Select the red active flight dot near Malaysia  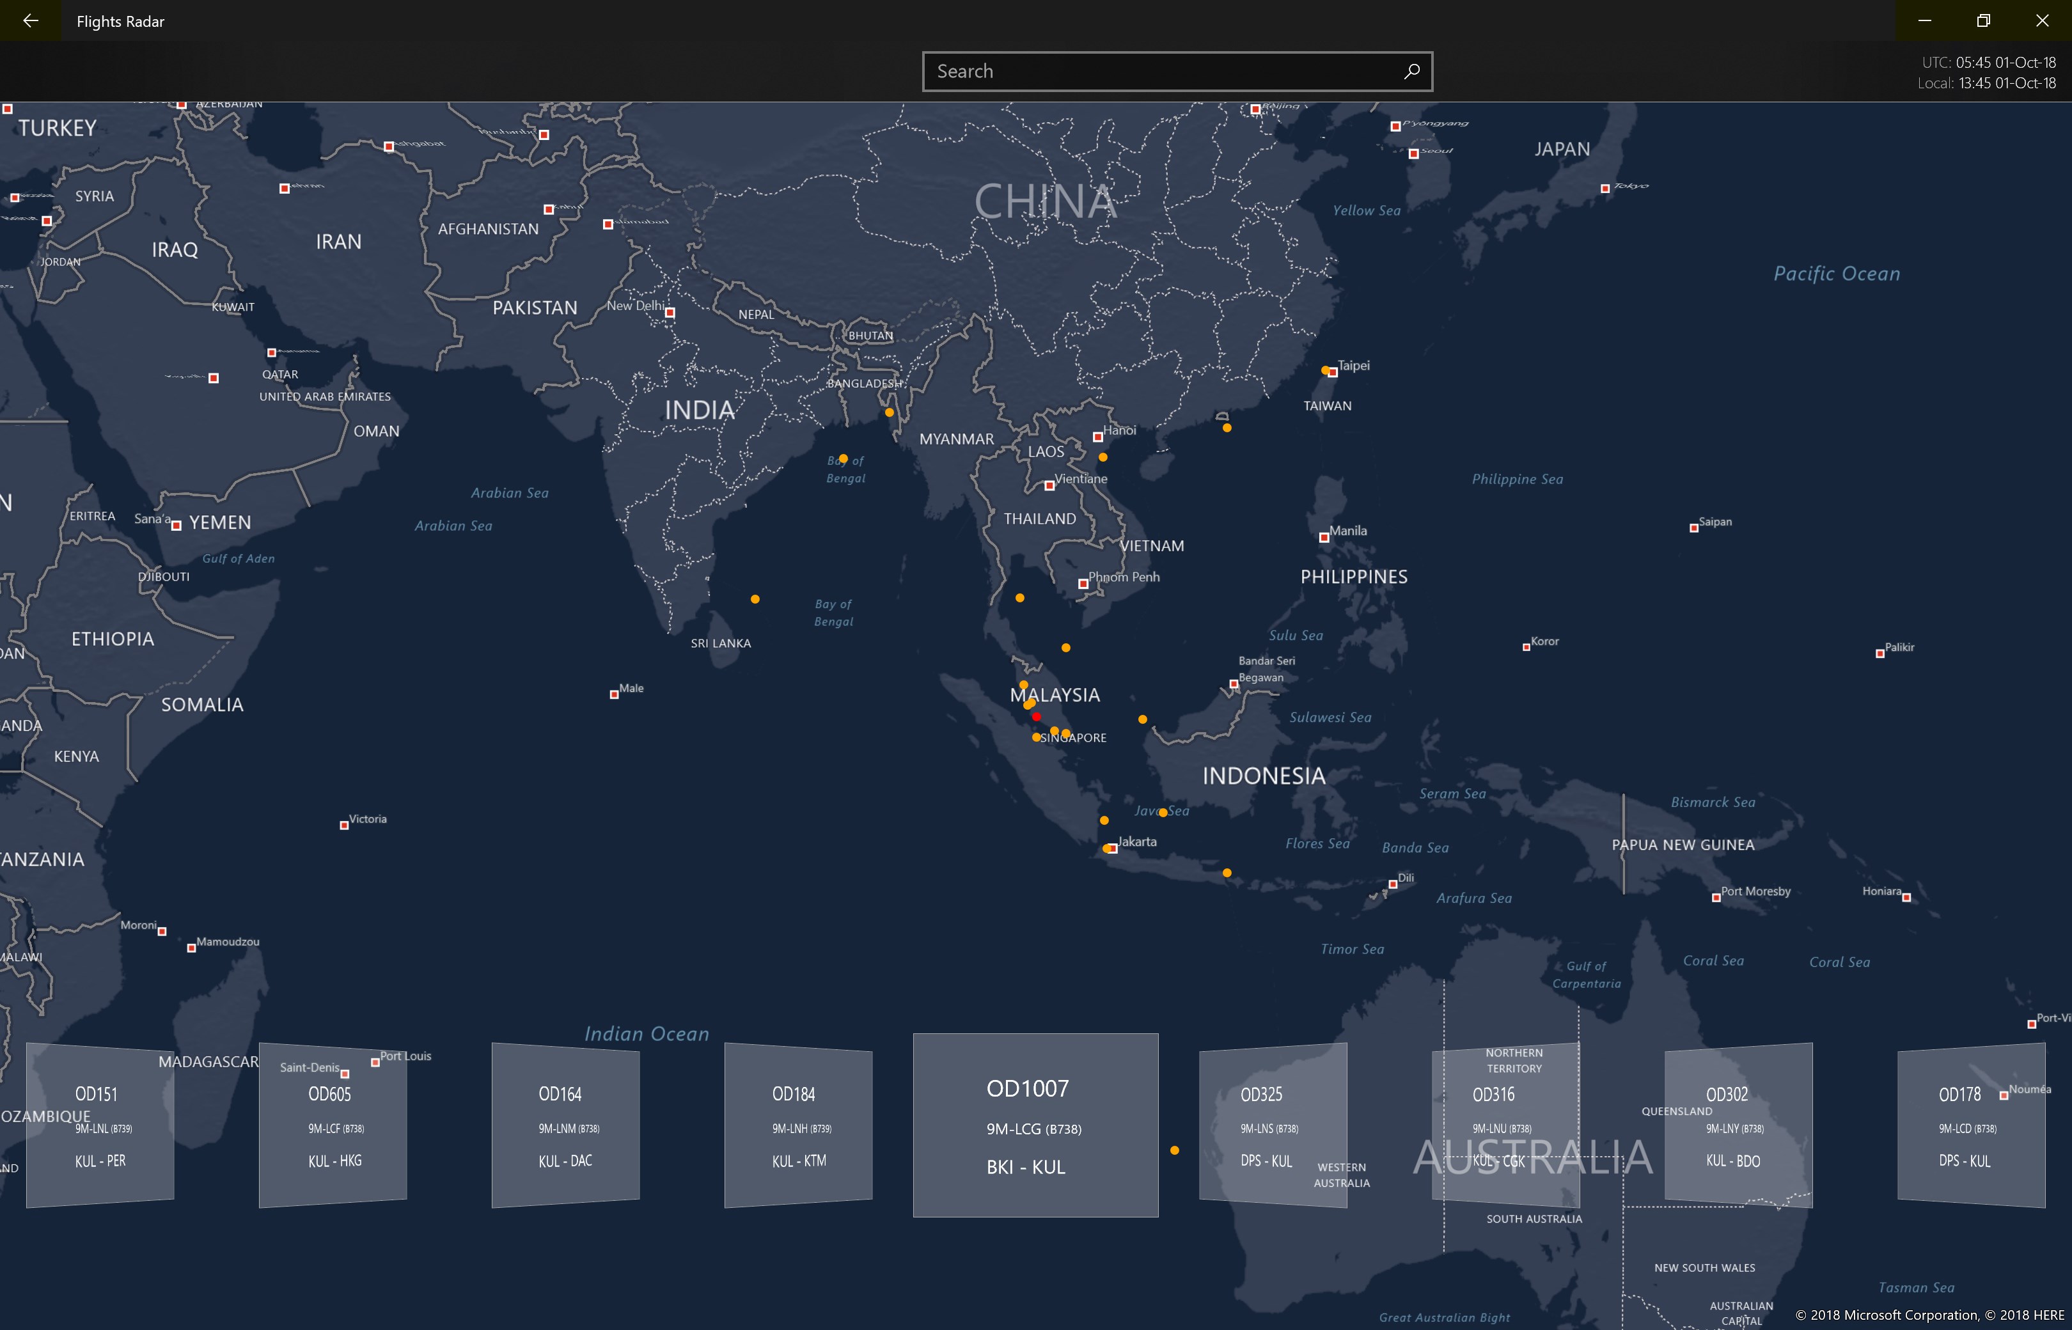point(1035,717)
